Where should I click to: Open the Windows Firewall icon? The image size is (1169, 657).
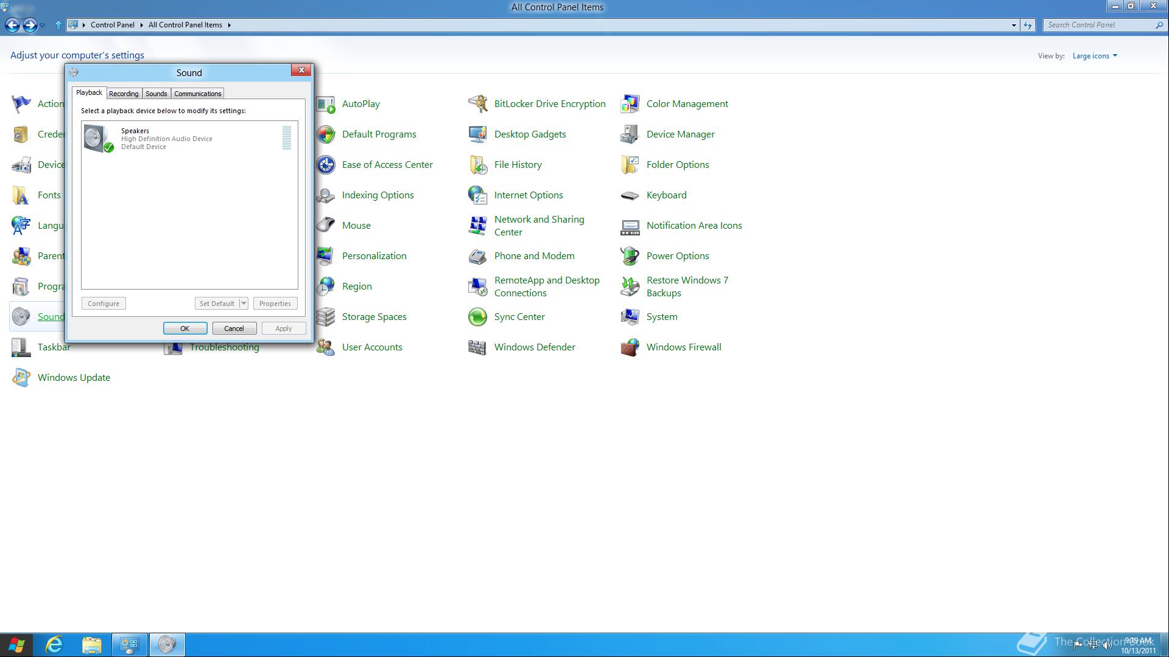click(x=630, y=347)
